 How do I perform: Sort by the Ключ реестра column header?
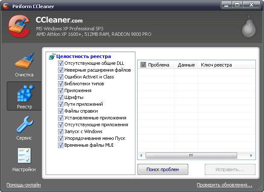click(x=226, y=65)
